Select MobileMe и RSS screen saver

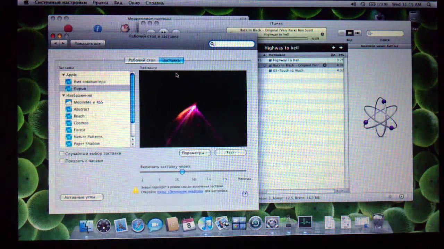88,102
